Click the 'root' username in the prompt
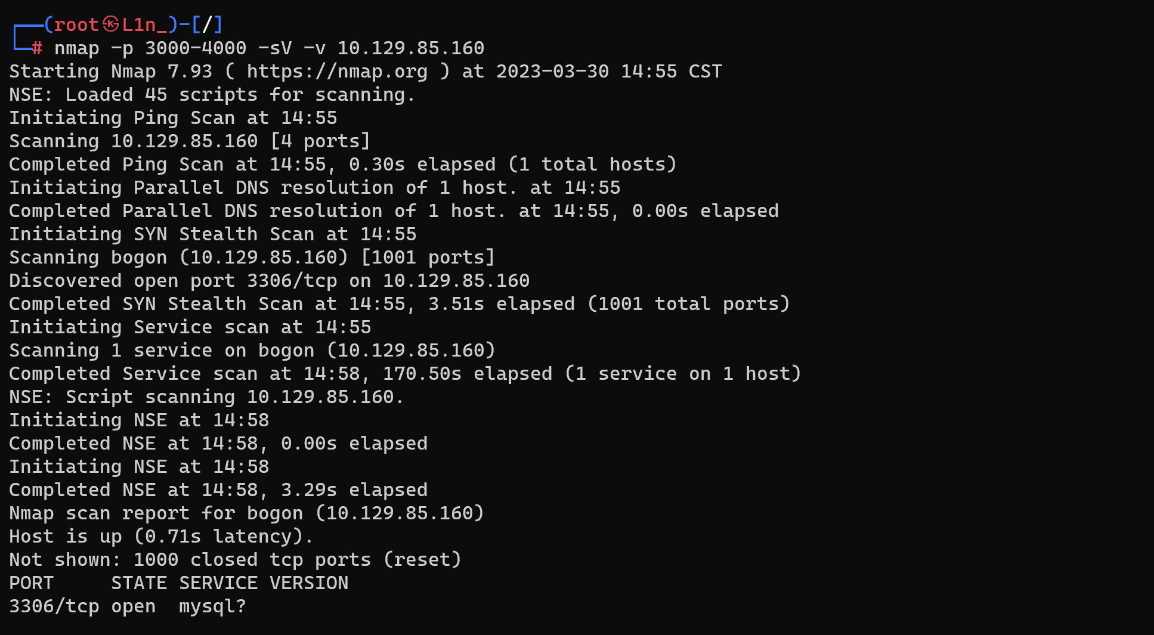 (x=76, y=24)
